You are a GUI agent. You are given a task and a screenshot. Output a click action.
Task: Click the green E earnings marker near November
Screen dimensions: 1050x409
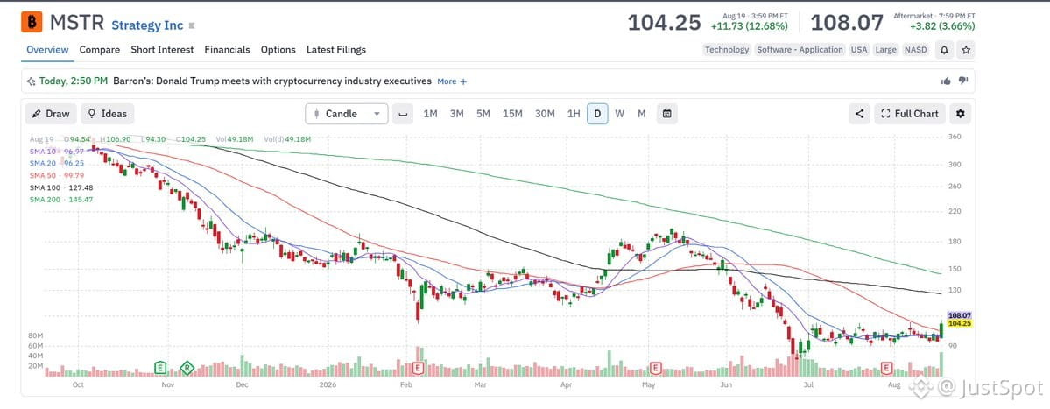[x=159, y=367]
